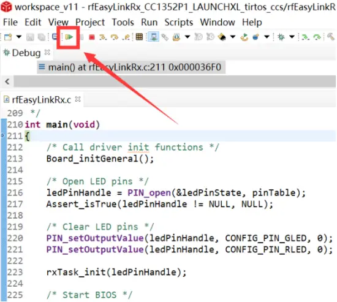Click the blue ball toolbar icon
Screen dimensions: 337x302
(256, 37)
